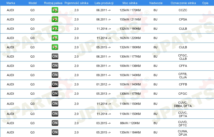This screenshot has height=137, width=214.
Task: Click the ON diesel icon for CFFA row
Action: click(x=55, y=66)
